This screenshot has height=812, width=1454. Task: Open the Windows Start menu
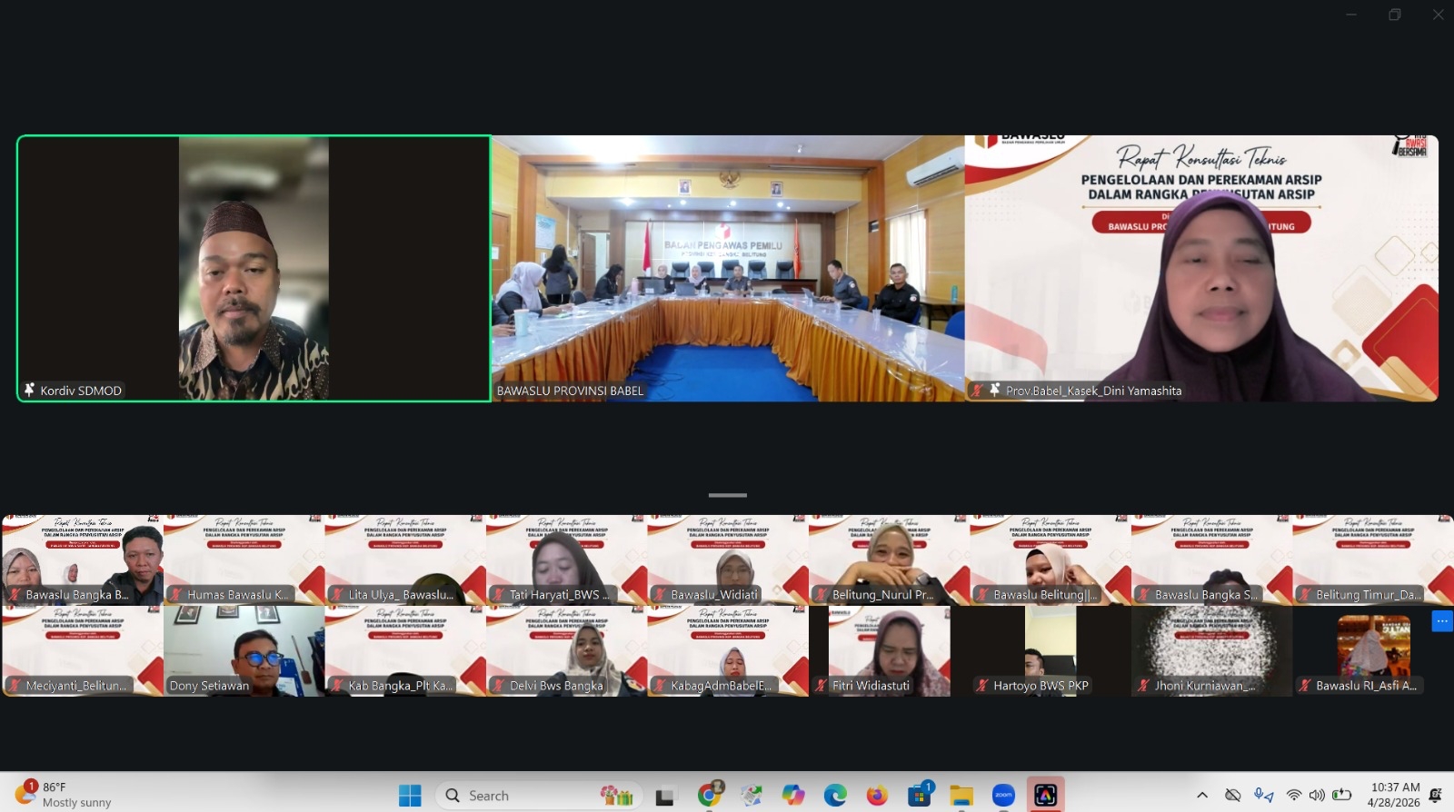coord(410,796)
